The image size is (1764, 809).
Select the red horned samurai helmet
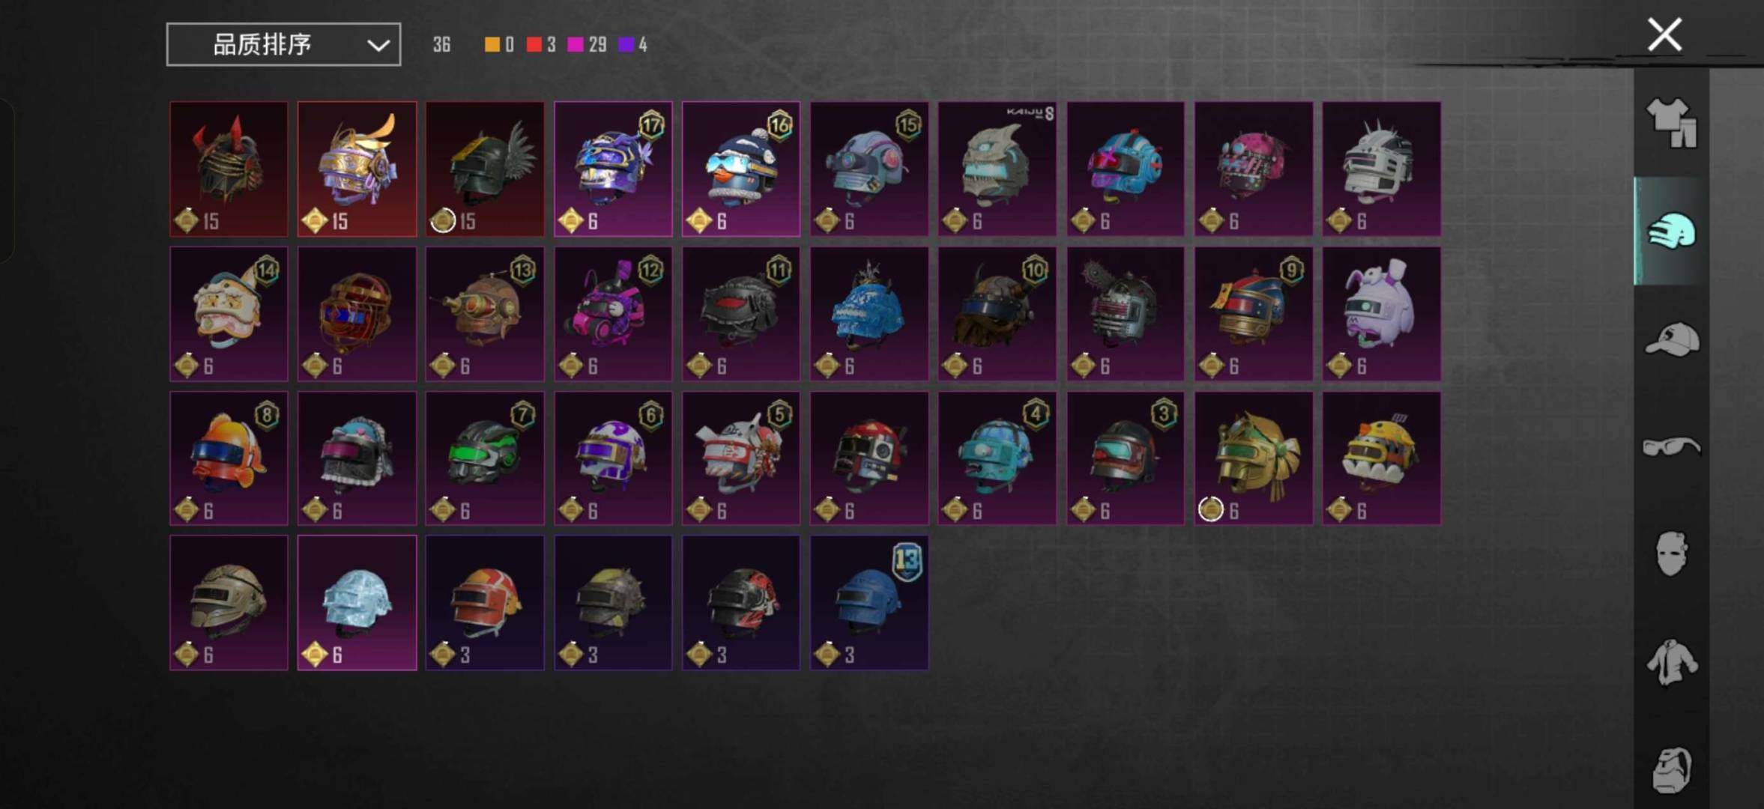(229, 169)
